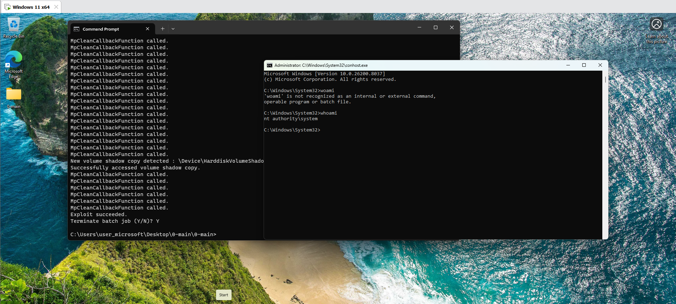Click the "'woami' is not recognized" error line
Screen dimensions: 676x304
point(350,96)
